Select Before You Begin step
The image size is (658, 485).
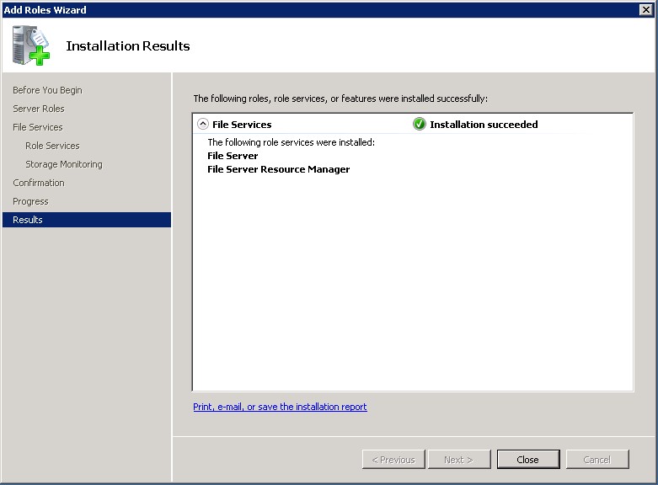(x=47, y=90)
